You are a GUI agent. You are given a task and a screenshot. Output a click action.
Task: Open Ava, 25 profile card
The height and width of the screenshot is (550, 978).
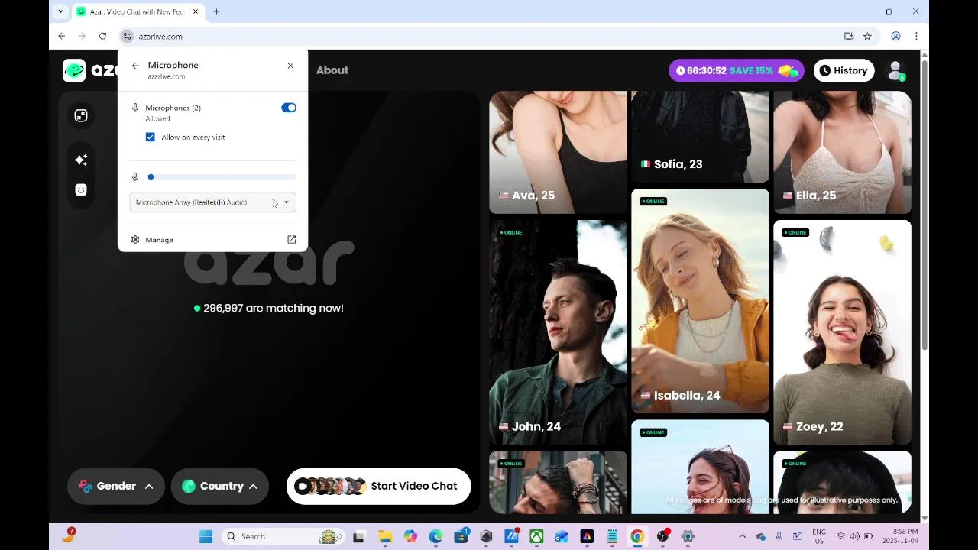(558, 152)
